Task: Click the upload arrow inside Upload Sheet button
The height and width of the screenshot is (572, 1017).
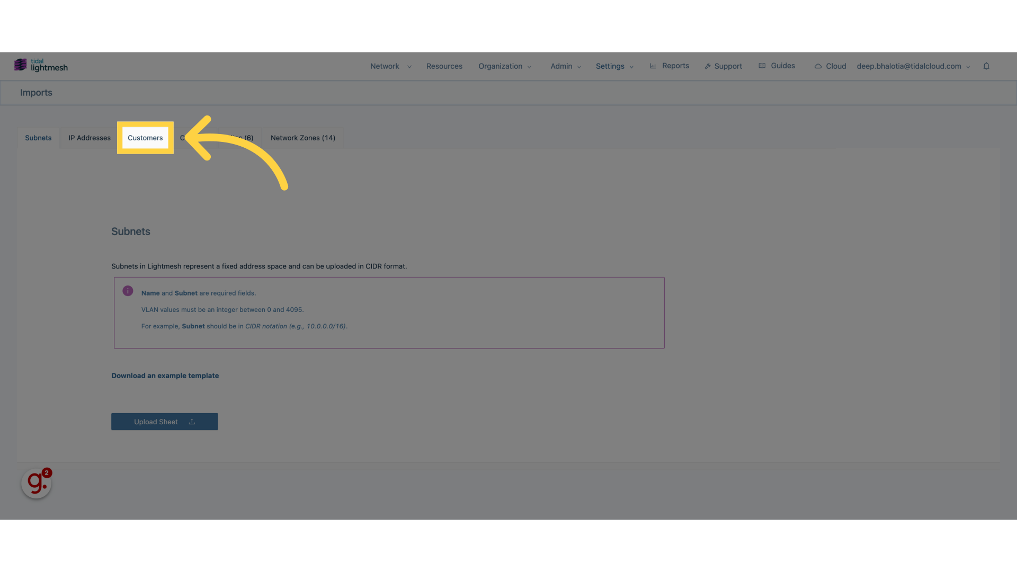Action: tap(191, 422)
